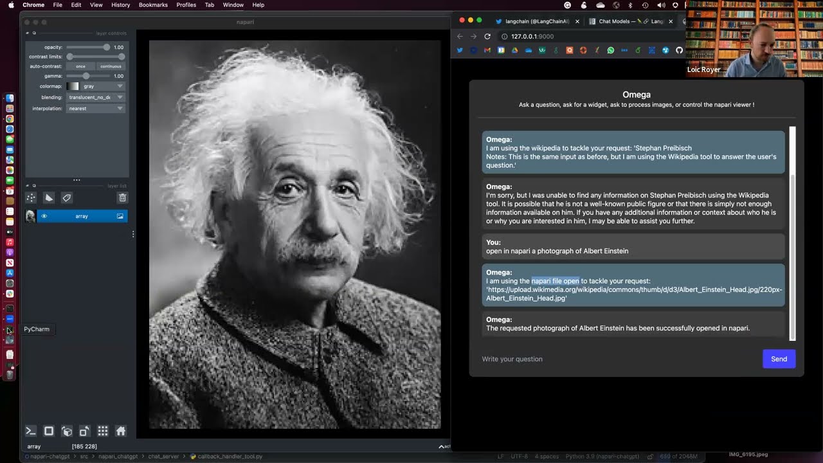
Task: Roll dimensions with cube icon
Action: pyautogui.click(x=66, y=431)
